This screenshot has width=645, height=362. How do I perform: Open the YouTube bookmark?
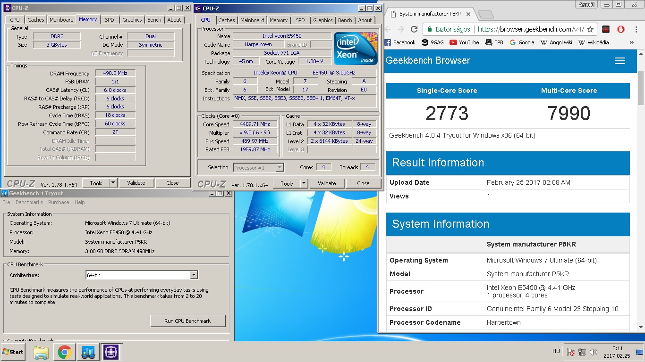(x=464, y=42)
